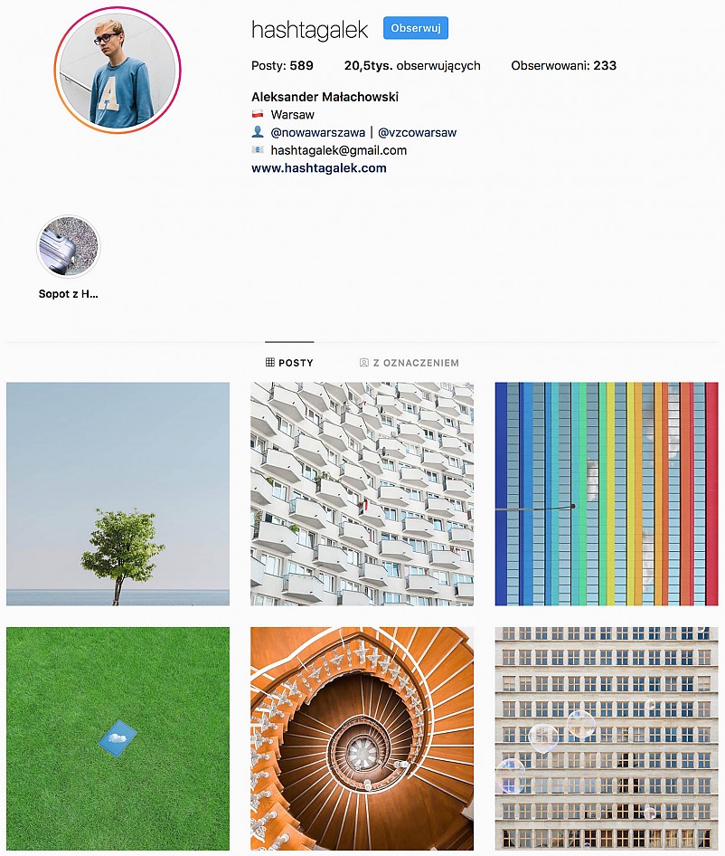The image size is (725, 856).
Task: Open the @vzcowarsaw profile link
Action: pyautogui.click(x=418, y=133)
